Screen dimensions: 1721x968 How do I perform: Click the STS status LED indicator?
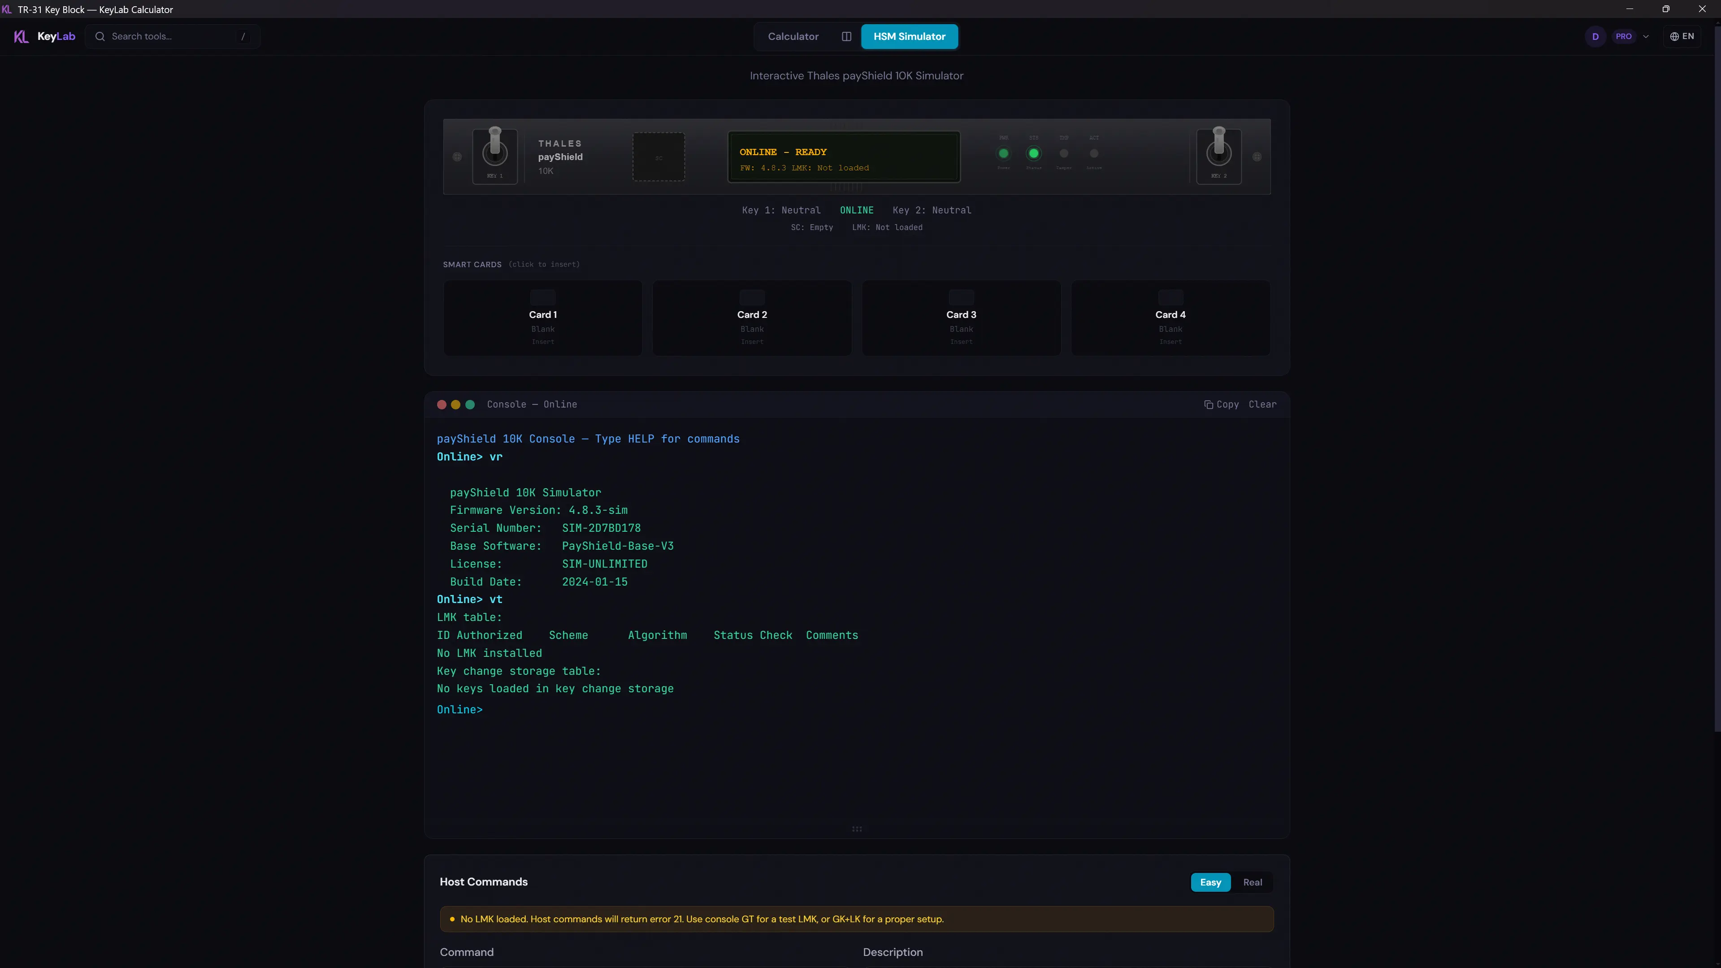coord(1033,153)
